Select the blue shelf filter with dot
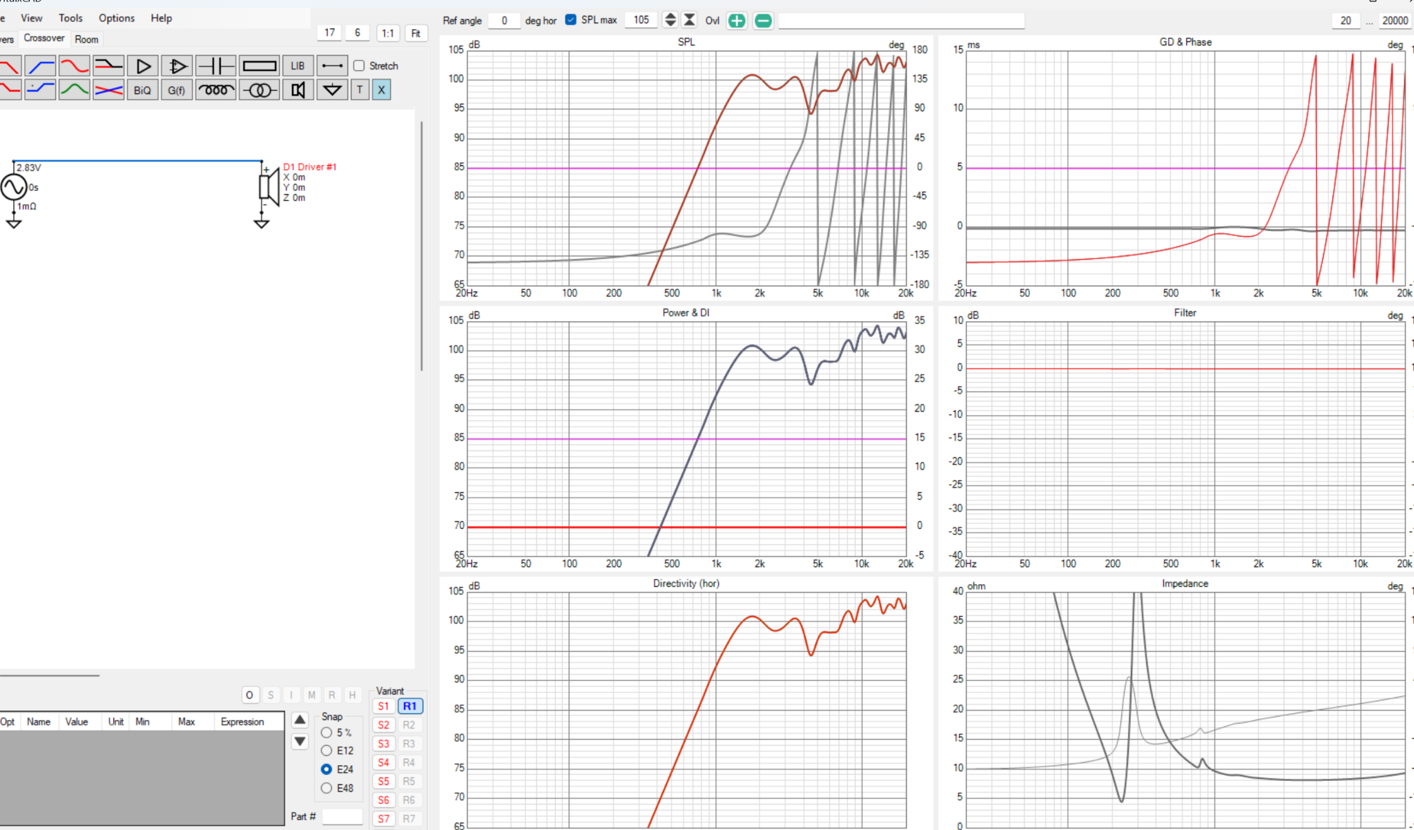Image resolution: width=1414 pixels, height=830 pixels. 40,90
